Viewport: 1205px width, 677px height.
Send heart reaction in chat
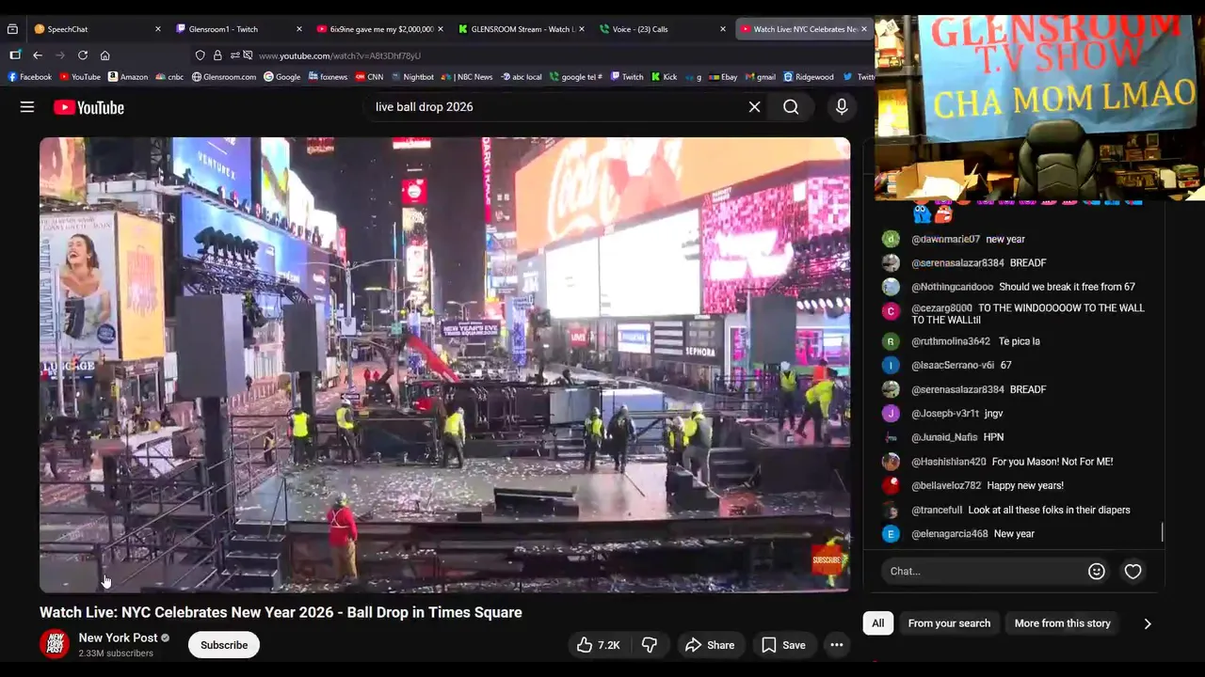click(x=1133, y=571)
